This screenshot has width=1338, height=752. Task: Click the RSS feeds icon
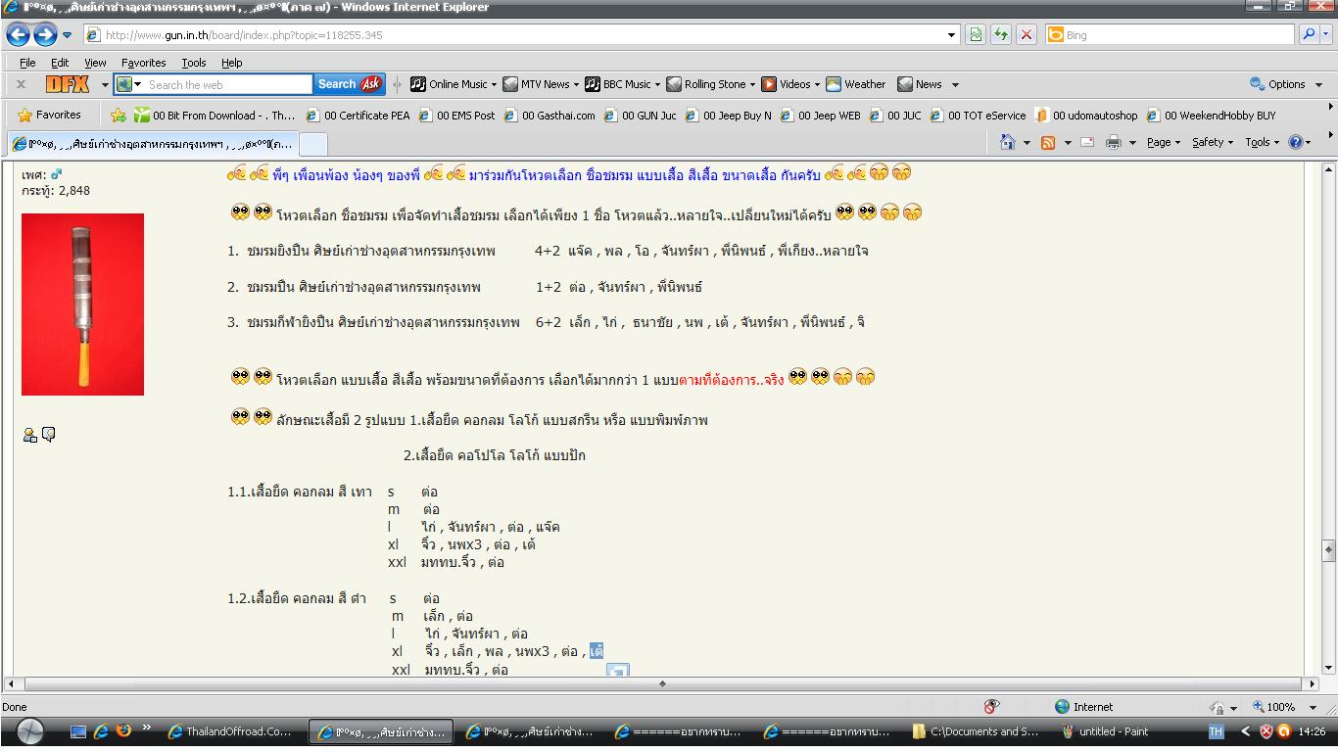(x=1048, y=142)
